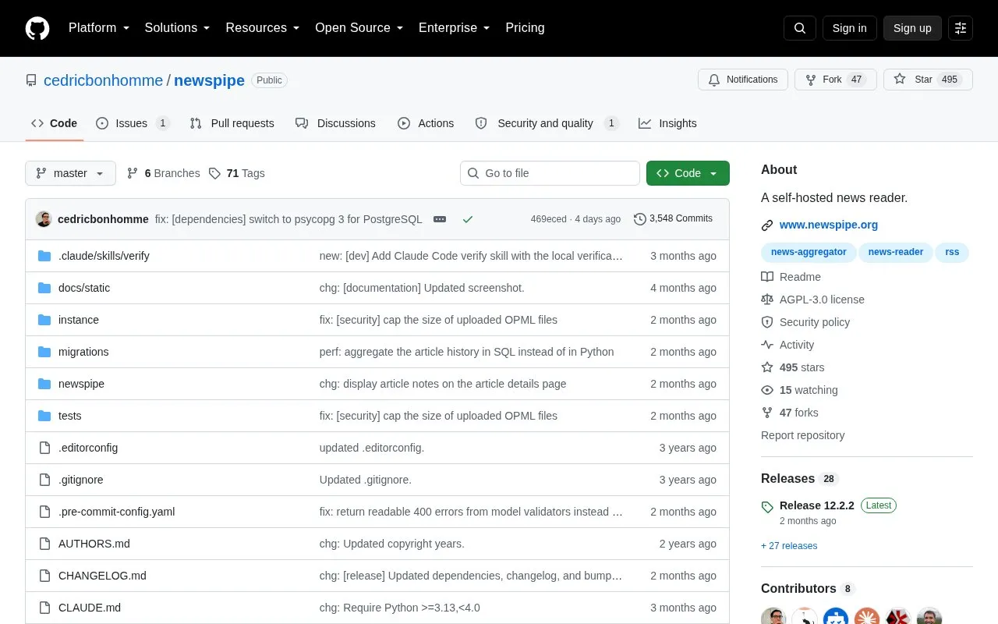
Task: Visit www.newspipe.org link
Action: 829,225
